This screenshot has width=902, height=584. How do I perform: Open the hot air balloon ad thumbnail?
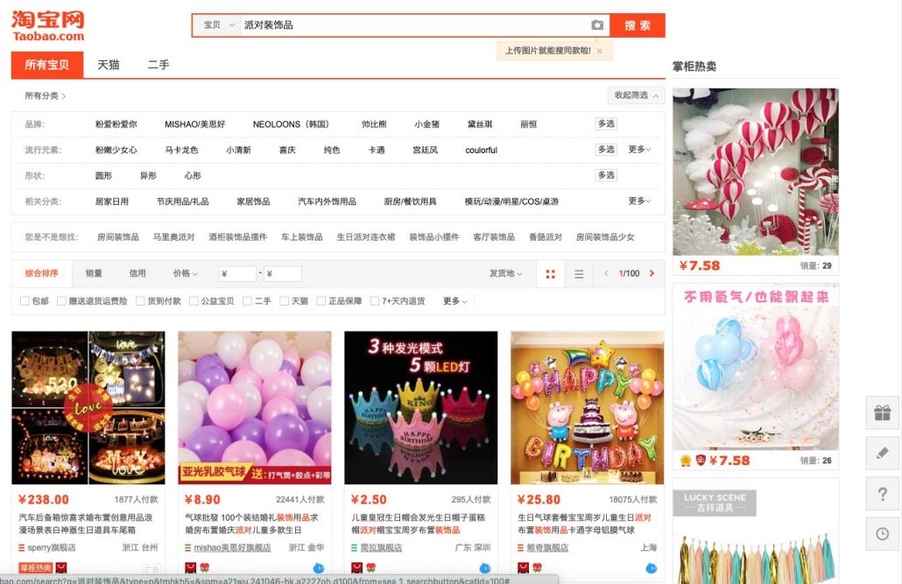click(x=755, y=172)
